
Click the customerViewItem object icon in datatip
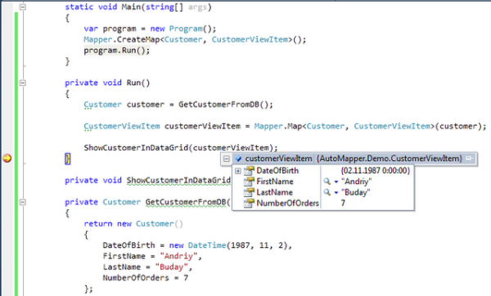(238, 159)
